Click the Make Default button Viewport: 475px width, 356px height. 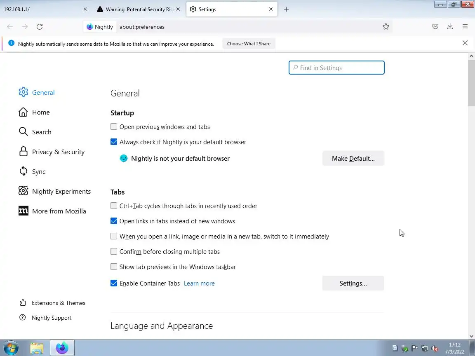353,158
